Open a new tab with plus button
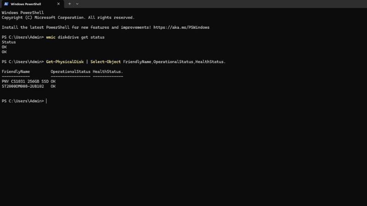The width and height of the screenshot is (367, 206). [70, 4]
